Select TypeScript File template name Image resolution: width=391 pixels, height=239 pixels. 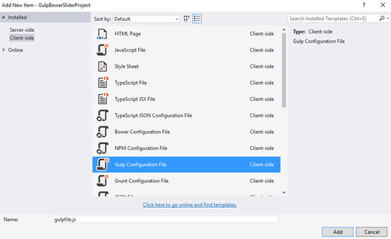pyautogui.click(x=131, y=83)
